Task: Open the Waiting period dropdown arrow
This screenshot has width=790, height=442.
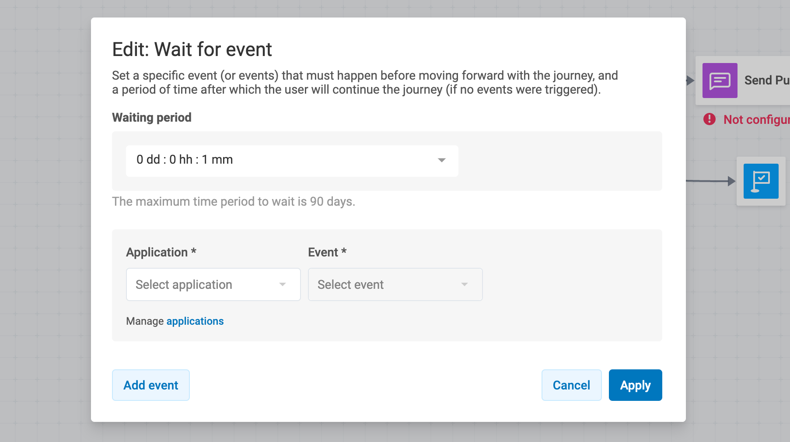Action: point(442,160)
